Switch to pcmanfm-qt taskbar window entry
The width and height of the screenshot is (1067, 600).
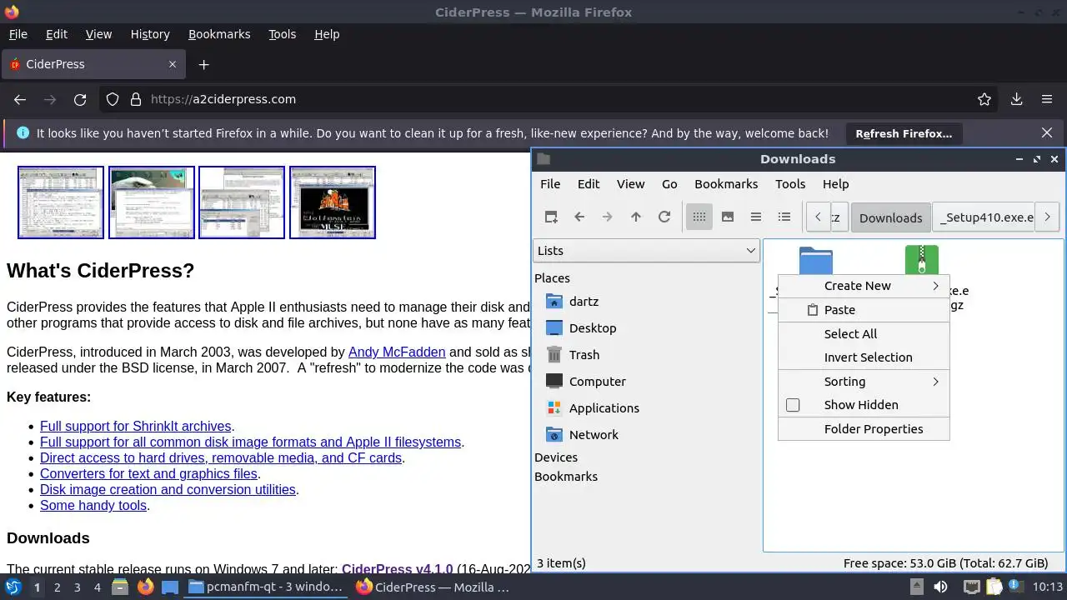pos(265,587)
